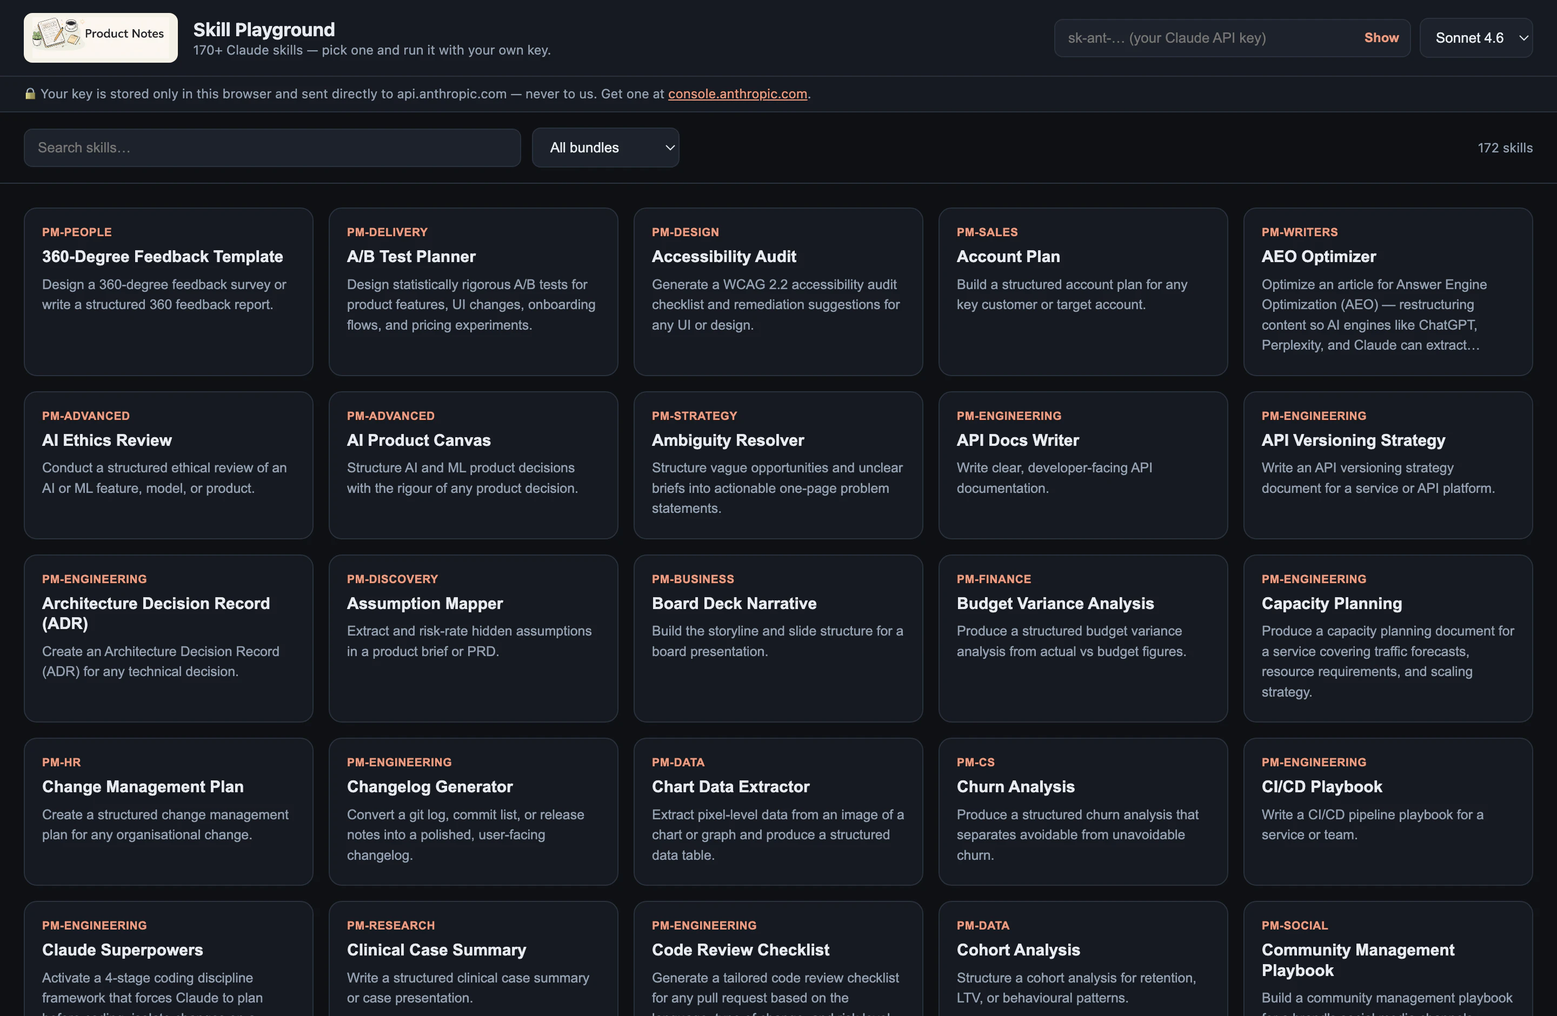Choose the Account Plan skill
Screen dimensions: 1557x1016
[x=1083, y=292]
